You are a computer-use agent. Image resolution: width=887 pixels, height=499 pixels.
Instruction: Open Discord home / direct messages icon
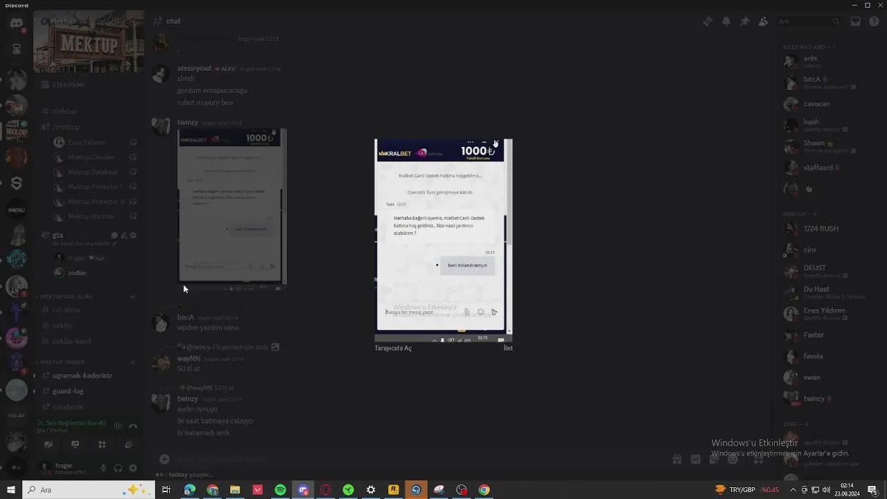(17, 24)
